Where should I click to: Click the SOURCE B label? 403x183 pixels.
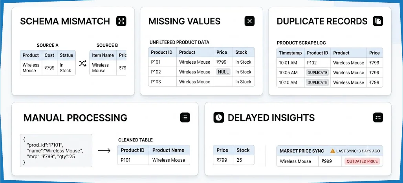point(107,46)
